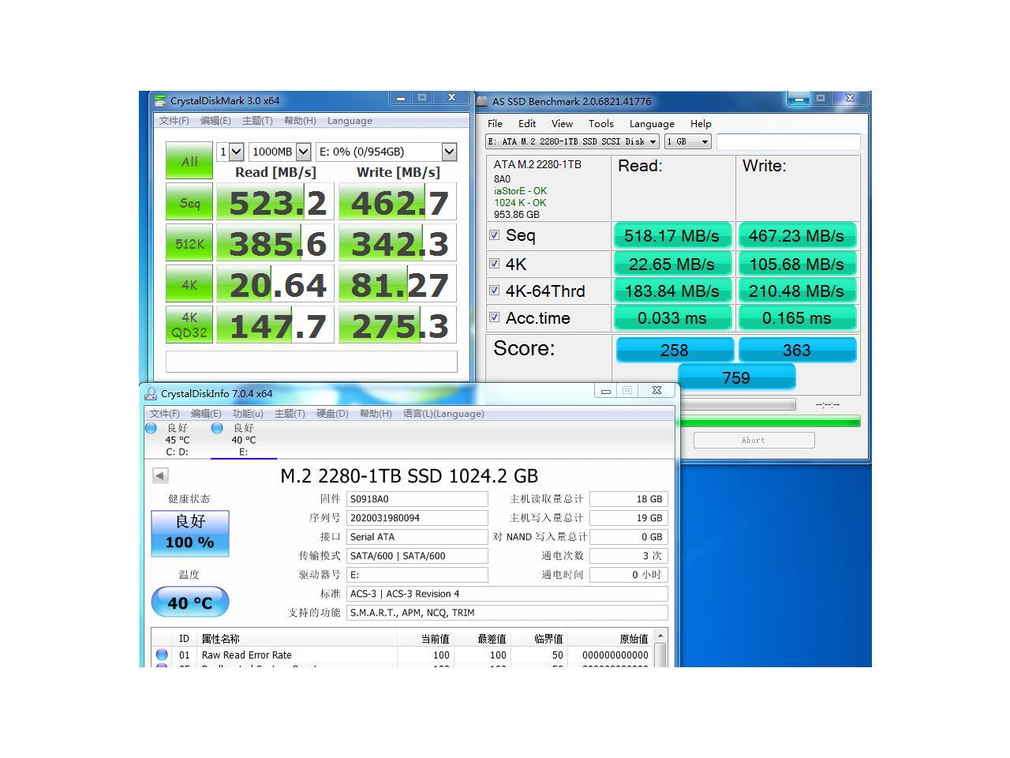This screenshot has width=1010, height=758.
Task: Click the 40 °C temperature button
Action: (x=190, y=602)
